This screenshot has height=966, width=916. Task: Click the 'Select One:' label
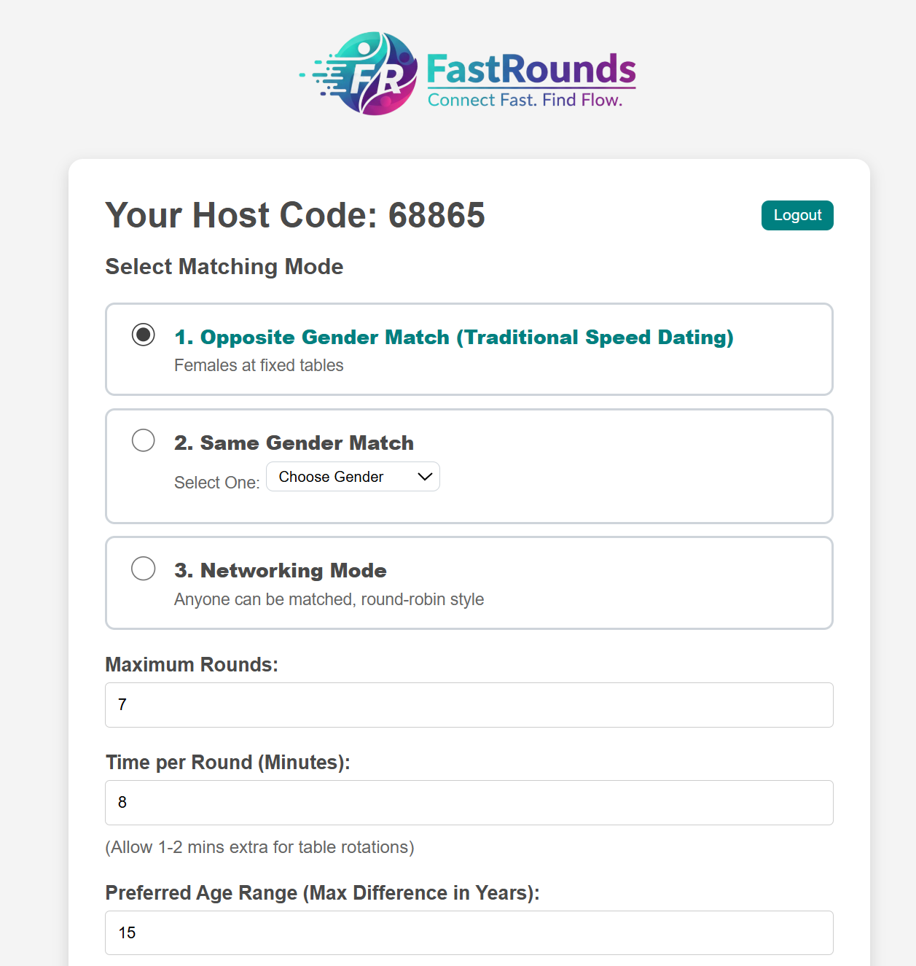[216, 483]
